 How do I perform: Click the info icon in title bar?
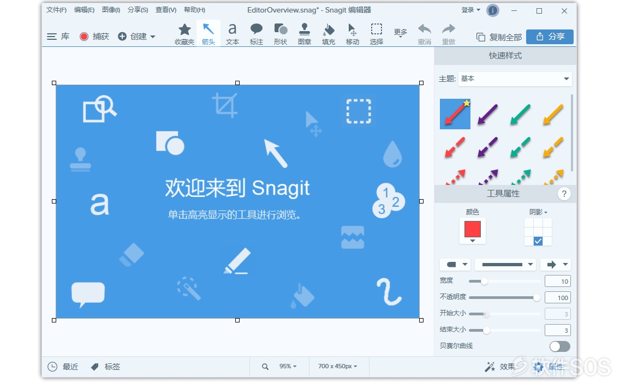493,11
